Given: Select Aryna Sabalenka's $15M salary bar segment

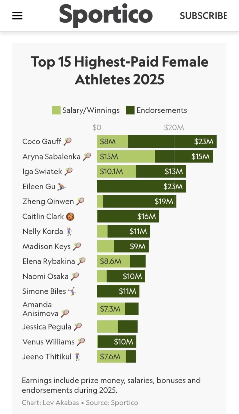Looking at the screenshot, I should pyautogui.click(x=126, y=157).
